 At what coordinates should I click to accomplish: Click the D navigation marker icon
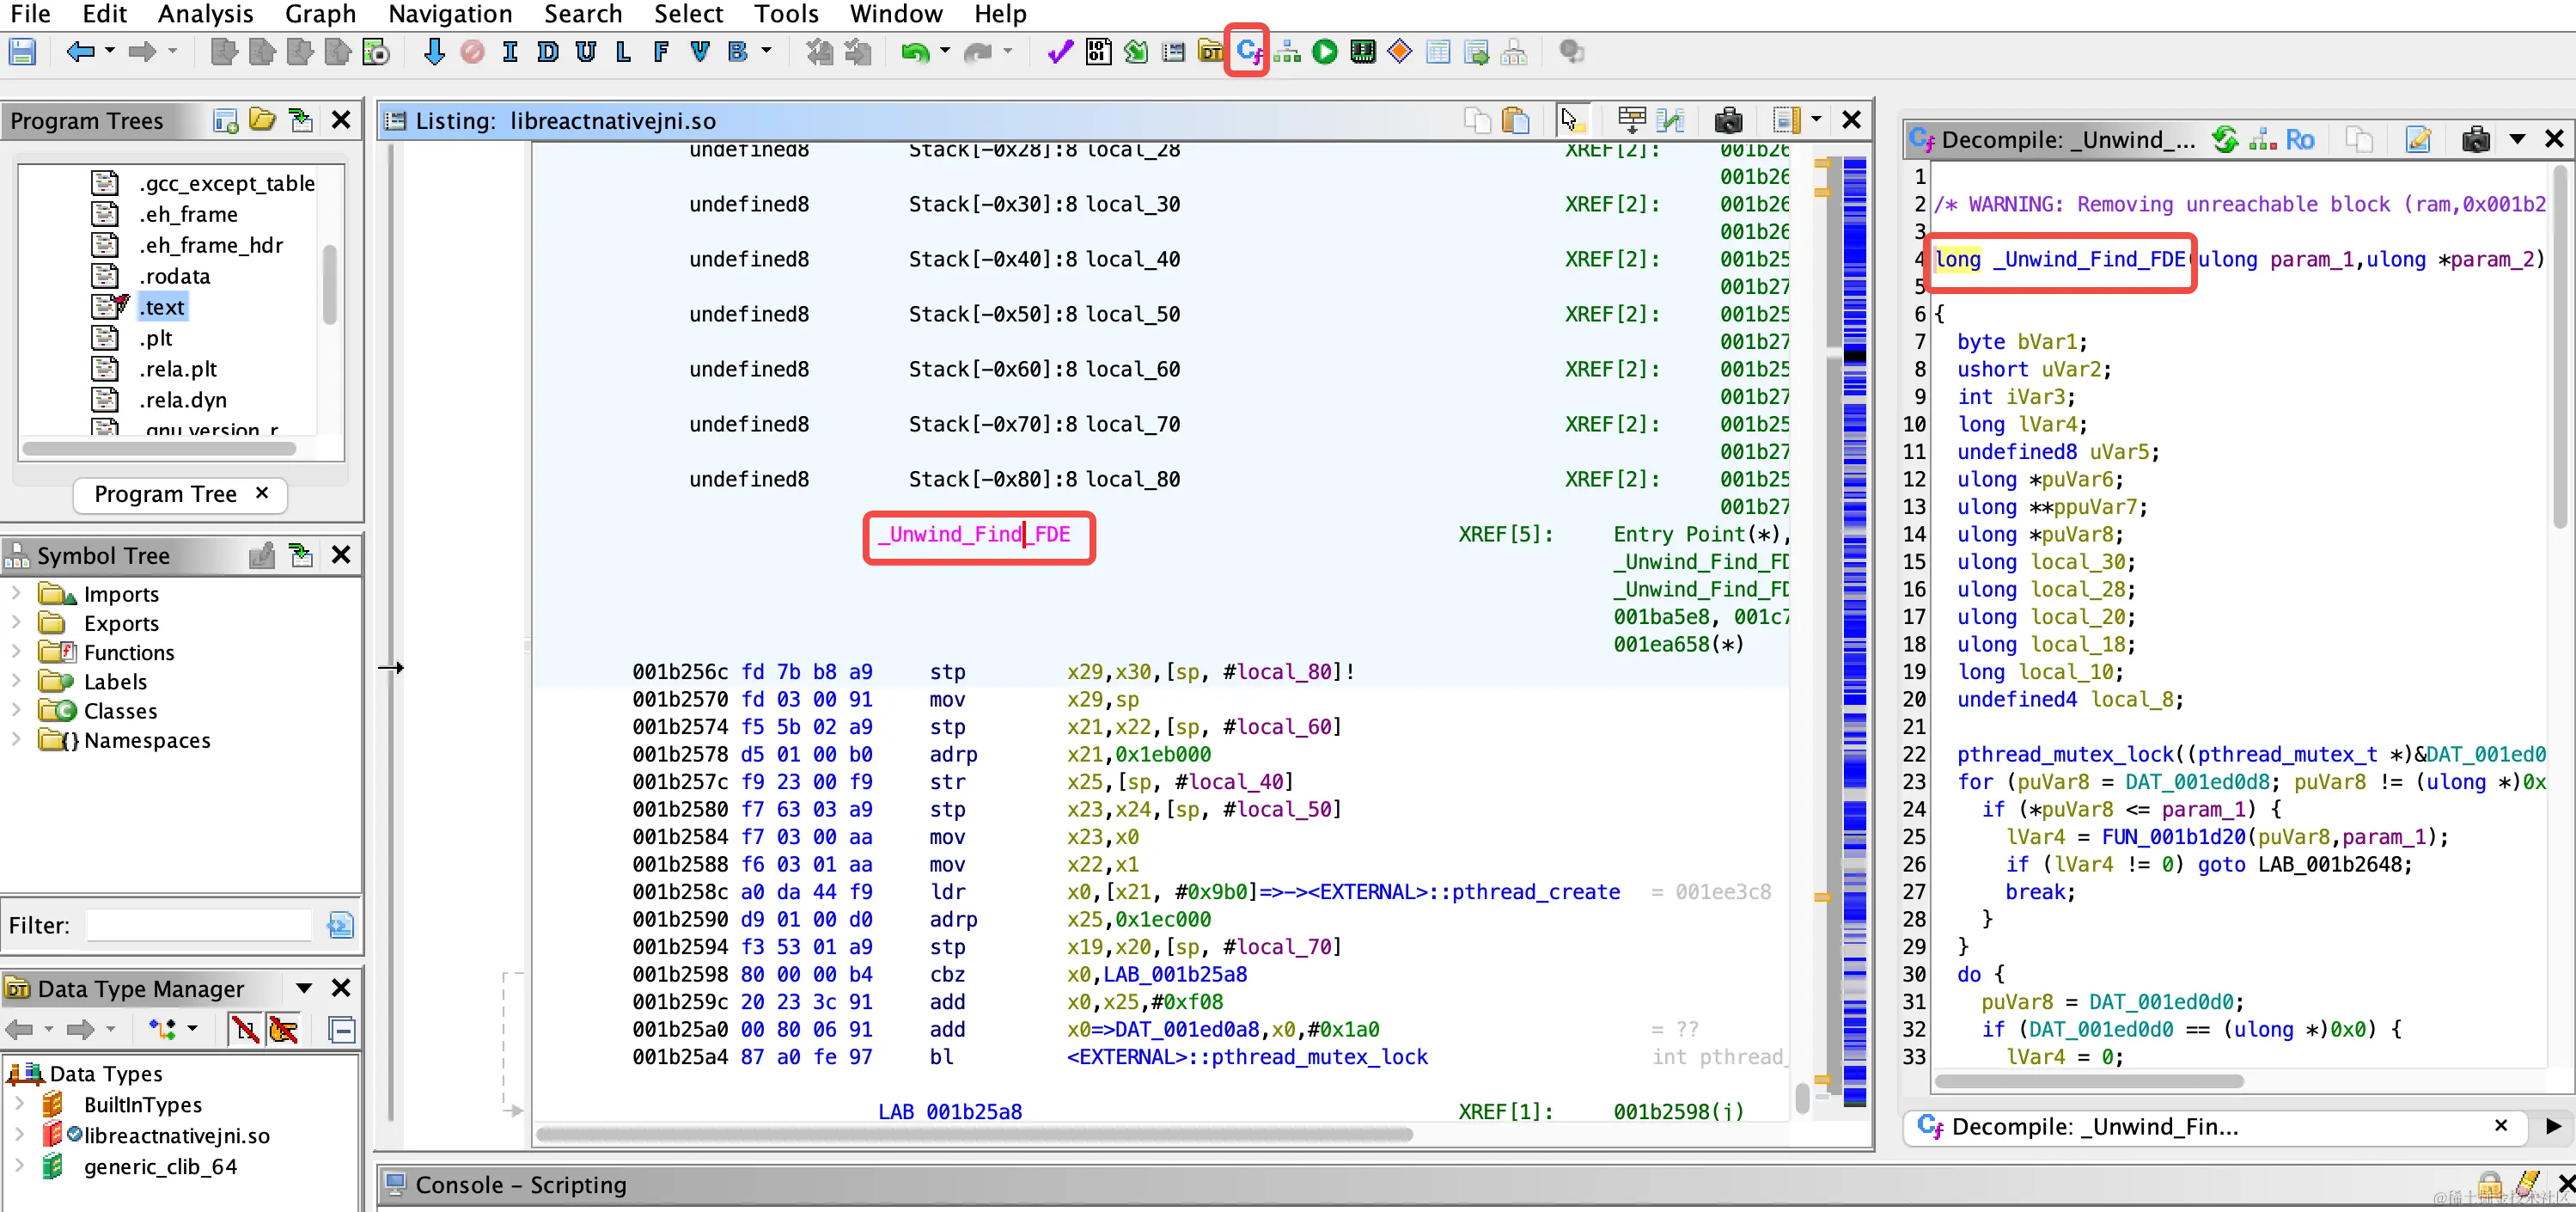(x=548, y=52)
